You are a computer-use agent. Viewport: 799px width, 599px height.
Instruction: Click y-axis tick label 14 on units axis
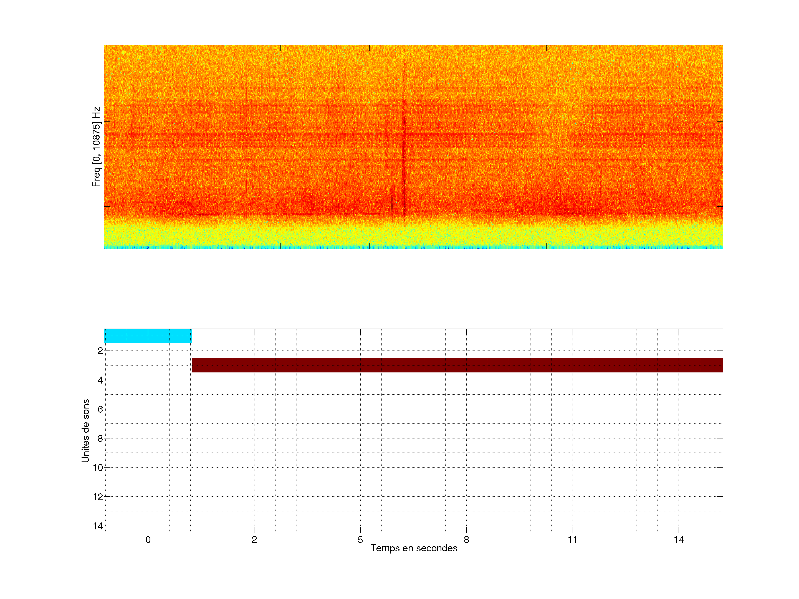click(98, 526)
